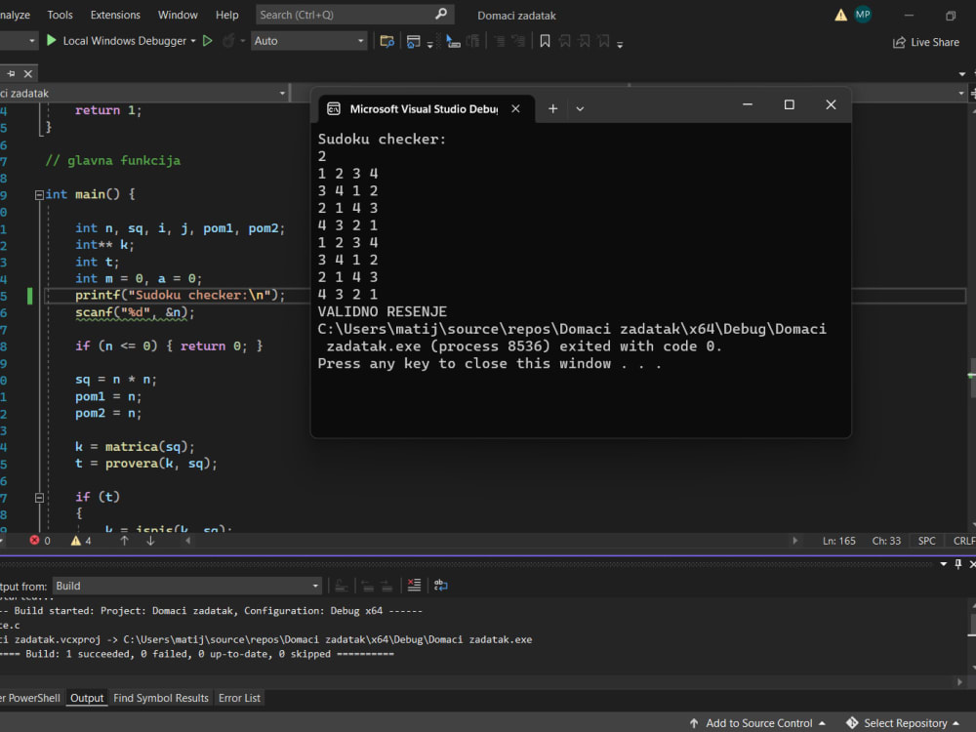Click Add to Source Control
The width and height of the screenshot is (976, 732).
coord(757,722)
